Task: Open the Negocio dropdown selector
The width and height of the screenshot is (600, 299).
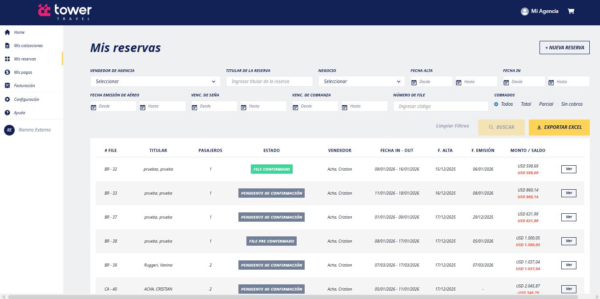Action: tap(361, 82)
